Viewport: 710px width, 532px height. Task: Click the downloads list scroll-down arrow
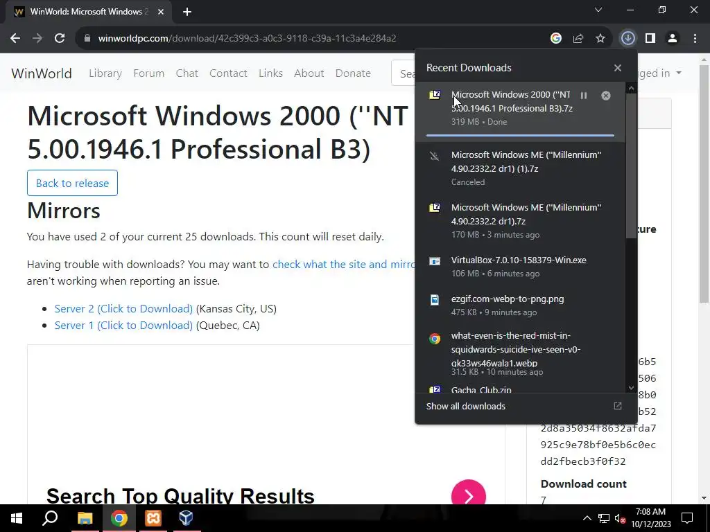pyautogui.click(x=631, y=388)
